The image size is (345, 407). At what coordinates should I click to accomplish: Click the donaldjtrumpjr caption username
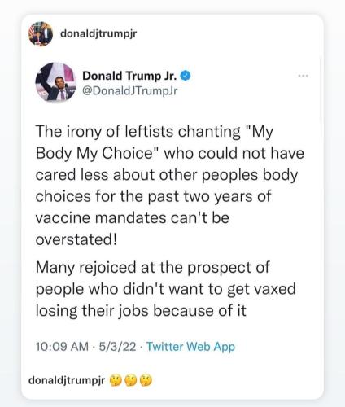[67, 380]
